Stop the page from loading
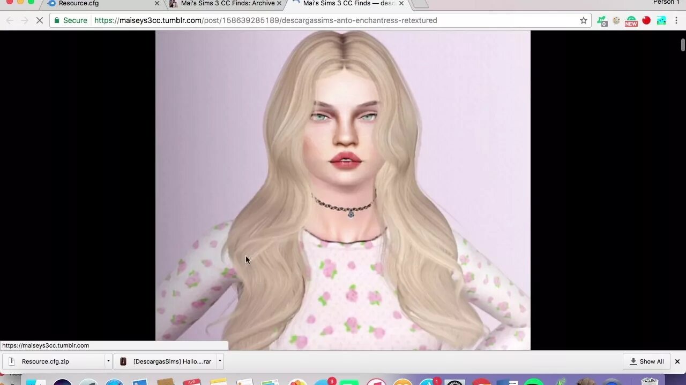 (40, 20)
